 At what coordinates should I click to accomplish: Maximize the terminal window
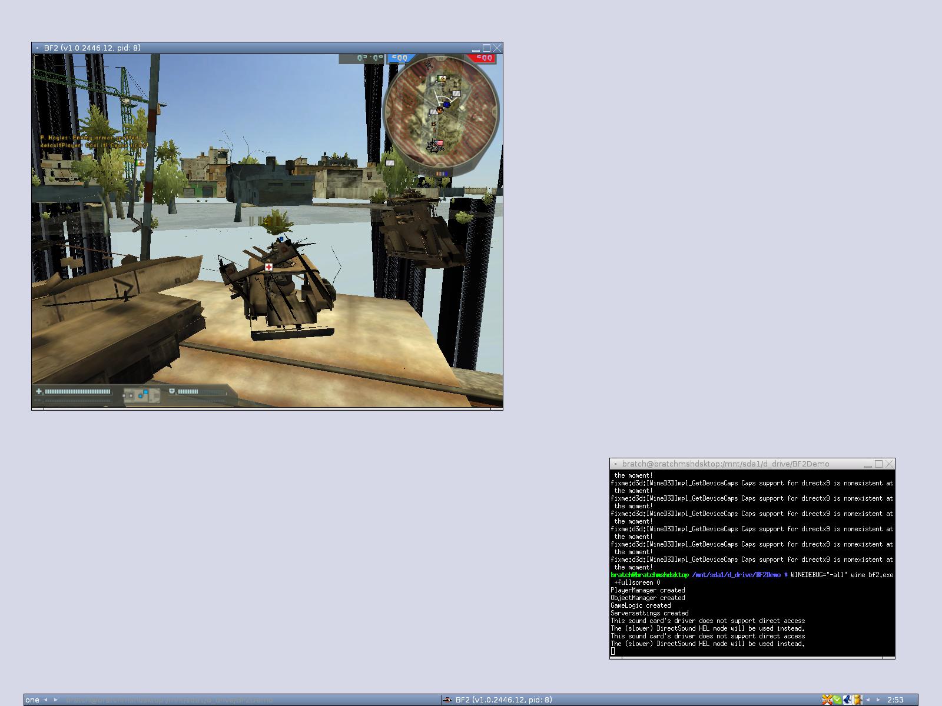878,464
